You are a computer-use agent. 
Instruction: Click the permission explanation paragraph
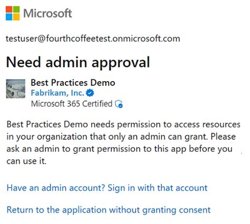click(123, 142)
